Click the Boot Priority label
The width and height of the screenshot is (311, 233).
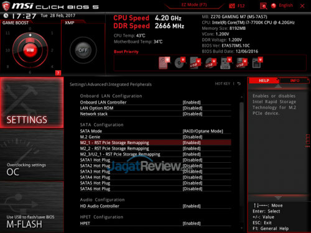pyautogui.click(x=126, y=52)
